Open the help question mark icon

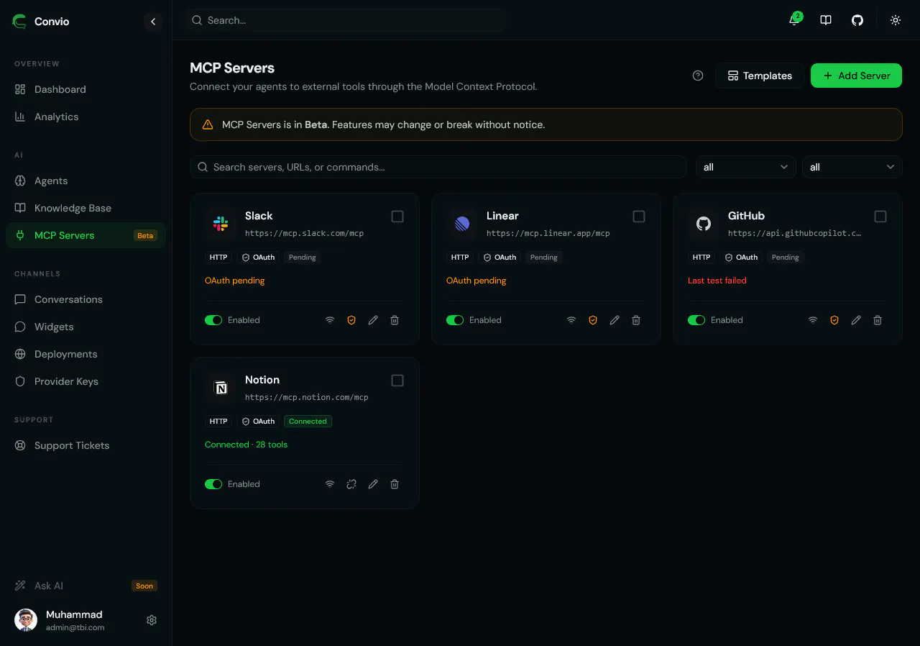[x=698, y=76]
